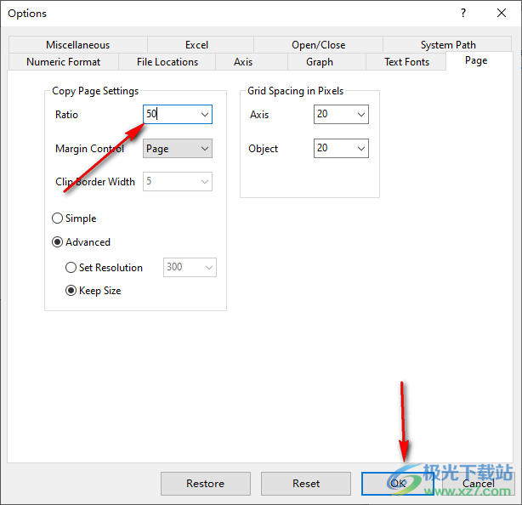Click the Restore button
Image resolution: width=522 pixels, height=505 pixels.
tap(206, 484)
